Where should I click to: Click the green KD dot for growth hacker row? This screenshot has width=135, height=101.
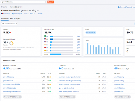(x=50, y=81)
